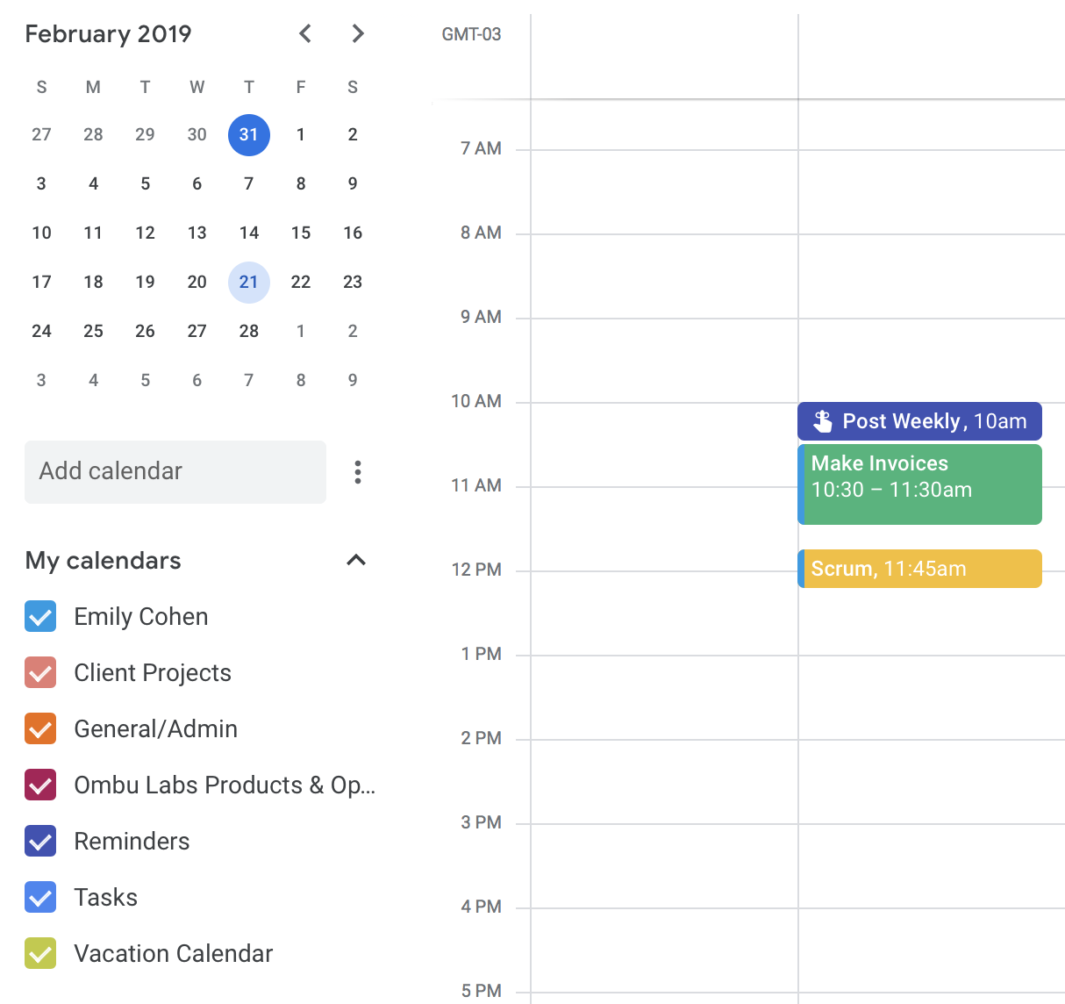Viewport: 1065px width, 1004px height.
Task: Uncheck the Emily Cohen calendar
Action: (x=40, y=616)
